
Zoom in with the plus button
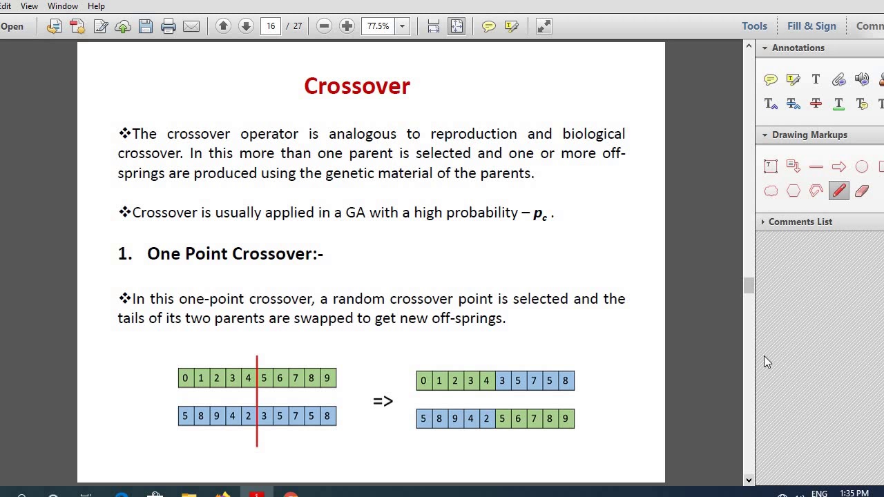tap(347, 26)
